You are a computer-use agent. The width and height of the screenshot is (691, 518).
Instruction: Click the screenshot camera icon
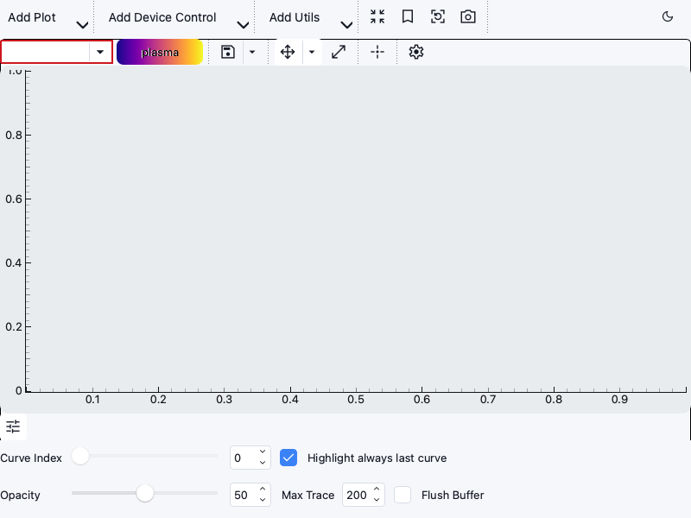pyautogui.click(x=468, y=16)
